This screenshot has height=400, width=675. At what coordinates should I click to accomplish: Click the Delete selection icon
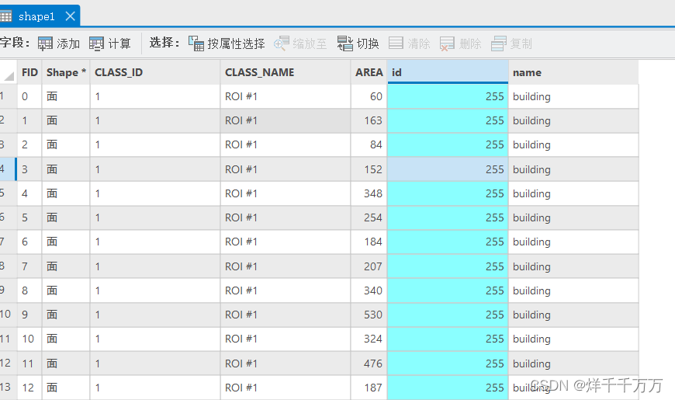[447, 43]
